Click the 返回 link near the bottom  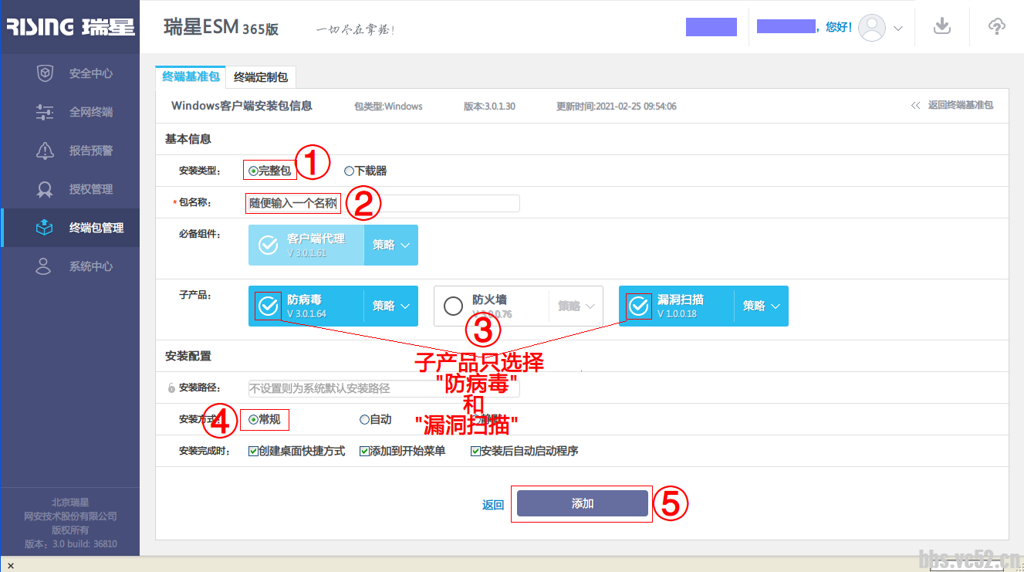coord(493,504)
